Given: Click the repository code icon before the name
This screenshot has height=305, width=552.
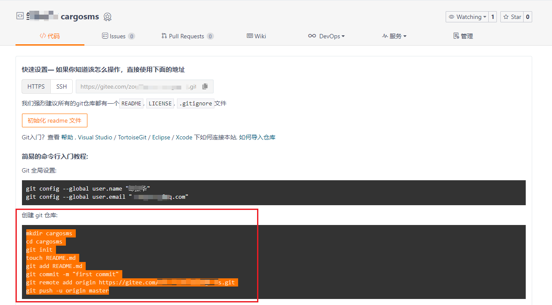Looking at the screenshot, I should [x=20, y=16].
